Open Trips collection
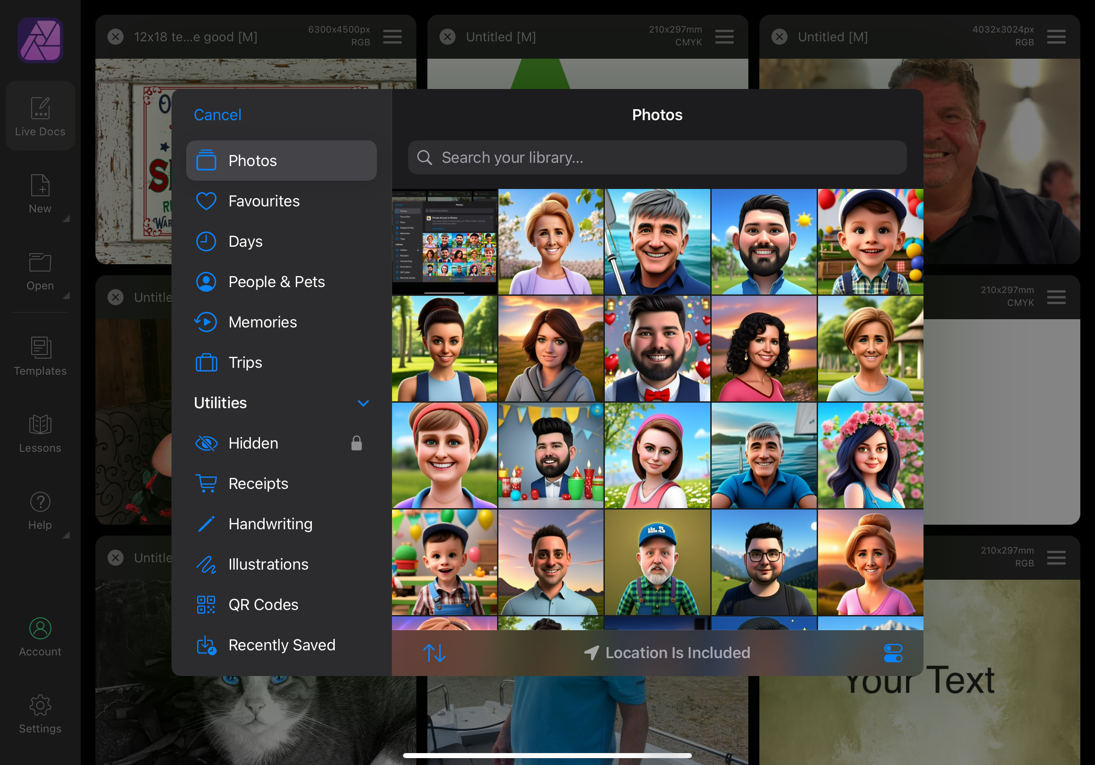This screenshot has width=1095, height=765. pos(282,362)
